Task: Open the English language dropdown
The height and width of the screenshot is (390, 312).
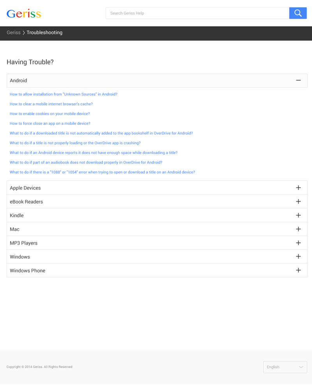Action: tap(285, 367)
